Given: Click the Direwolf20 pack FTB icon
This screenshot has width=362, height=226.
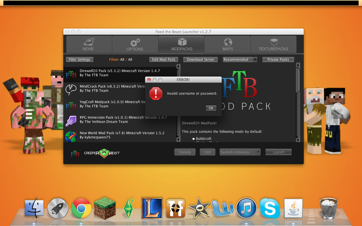Looking at the screenshot, I should pyautogui.click(x=71, y=74).
